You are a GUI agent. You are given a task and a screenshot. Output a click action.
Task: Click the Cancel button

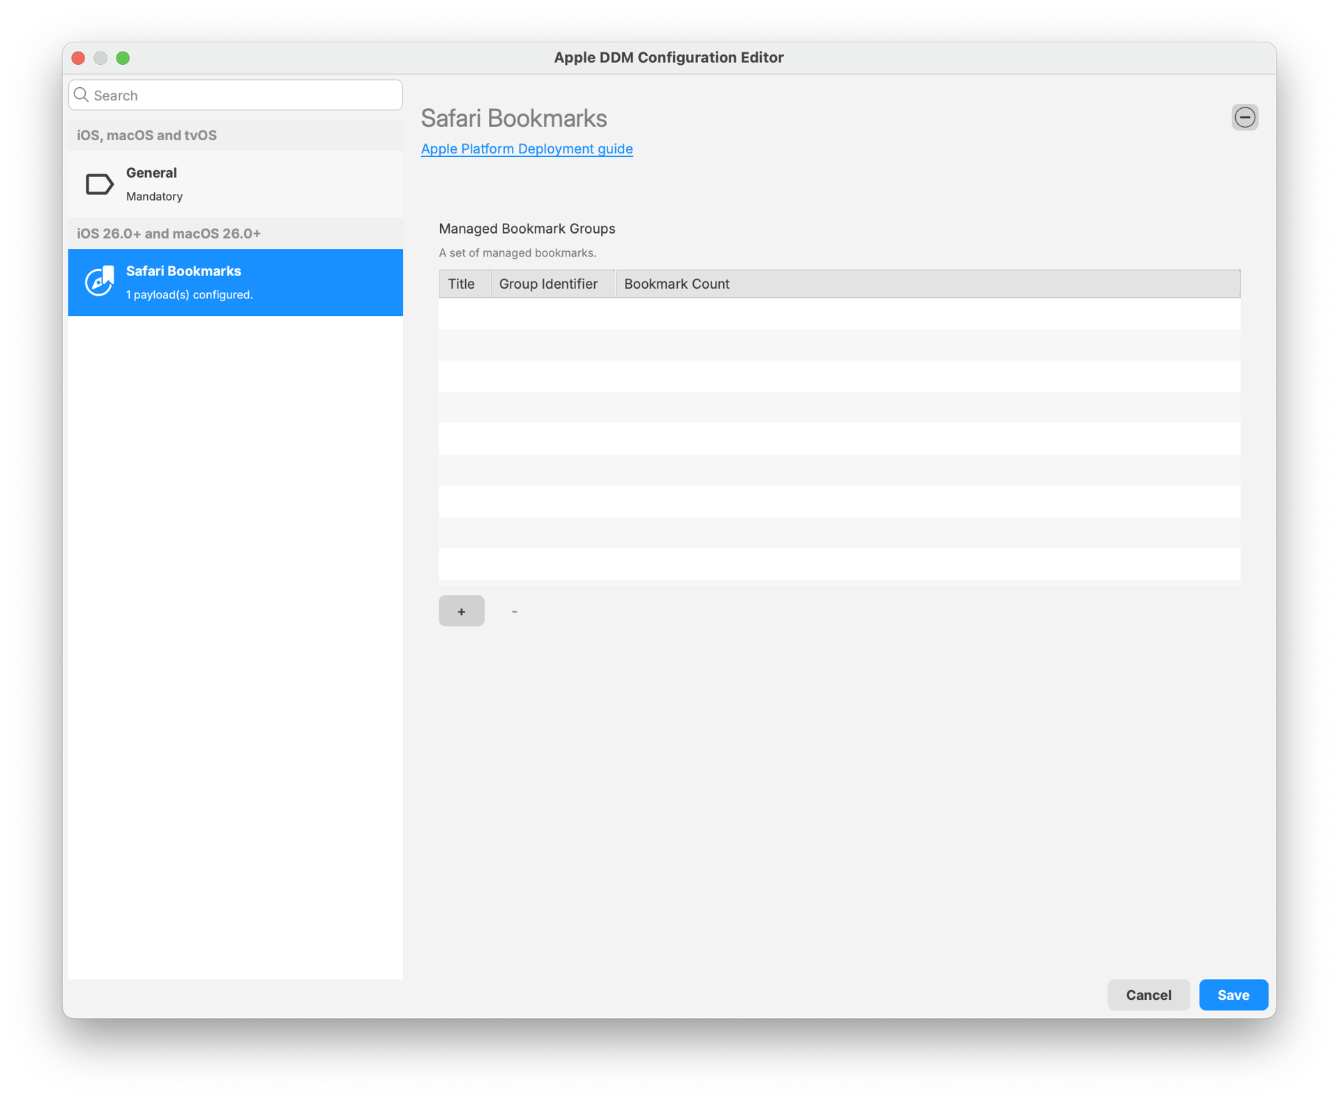1148,994
